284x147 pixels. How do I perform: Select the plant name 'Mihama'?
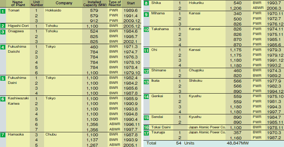click(x=158, y=13)
